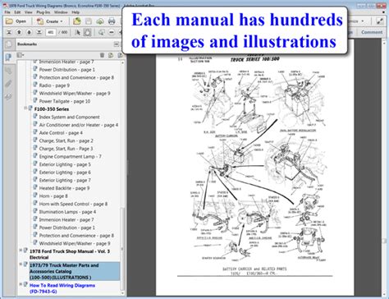Open Exterior Lighting - page 7
This screenshot has width=389, height=299.
tap(65, 180)
